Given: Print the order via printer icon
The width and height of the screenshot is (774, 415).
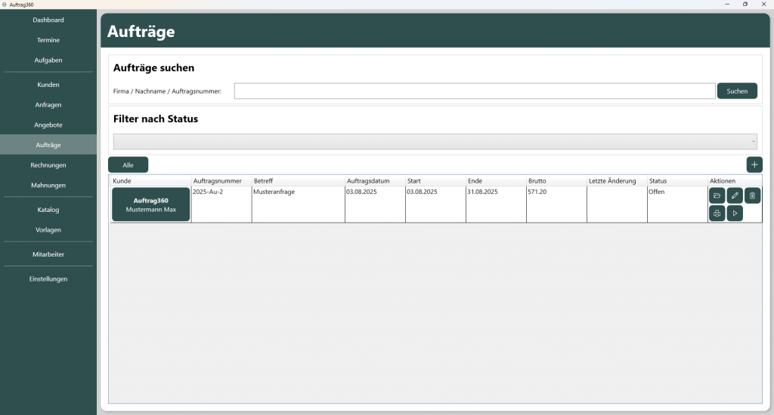Looking at the screenshot, I should tap(717, 214).
